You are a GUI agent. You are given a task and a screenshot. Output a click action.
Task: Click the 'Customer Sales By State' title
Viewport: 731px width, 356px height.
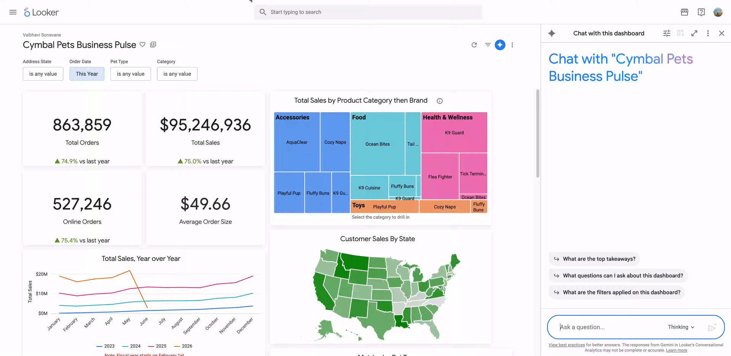378,239
